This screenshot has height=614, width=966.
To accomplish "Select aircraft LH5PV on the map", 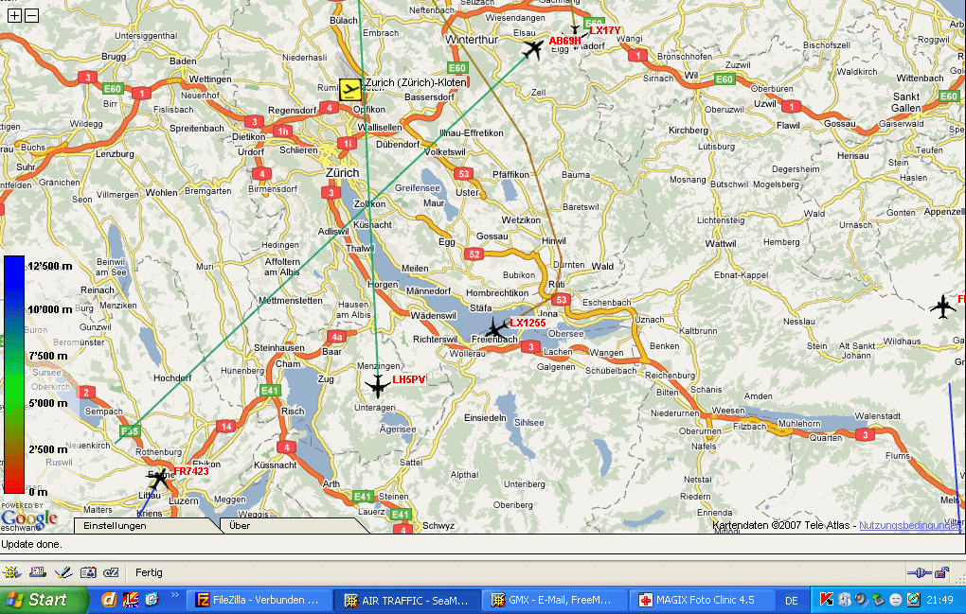I will coord(378,384).
